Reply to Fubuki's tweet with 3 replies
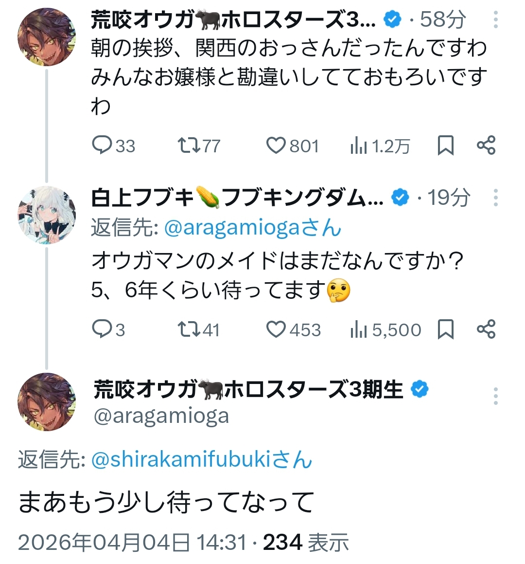 tap(102, 329)
